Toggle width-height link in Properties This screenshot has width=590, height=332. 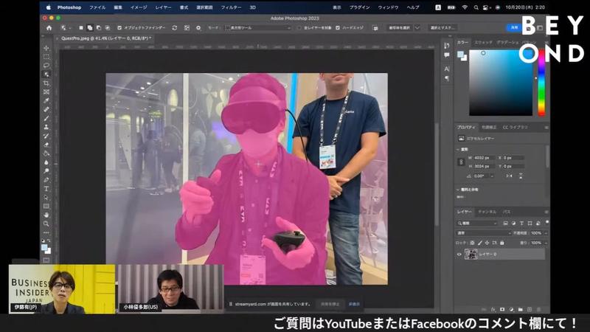[x=462, y=162]
